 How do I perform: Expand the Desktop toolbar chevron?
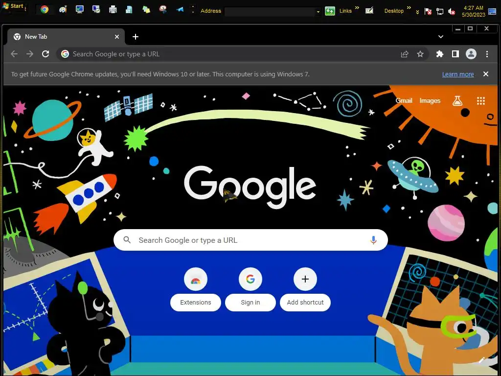click(409, 8)
